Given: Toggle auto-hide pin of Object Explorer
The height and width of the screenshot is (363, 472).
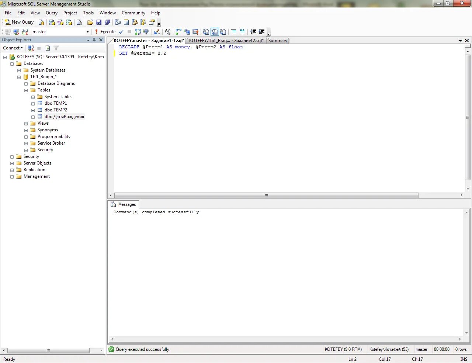Looking at the screenshot, I should 94,40.
